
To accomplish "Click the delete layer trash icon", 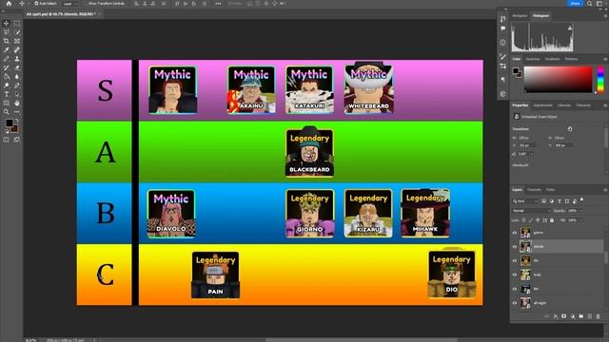I will click(x=599, y=316).
